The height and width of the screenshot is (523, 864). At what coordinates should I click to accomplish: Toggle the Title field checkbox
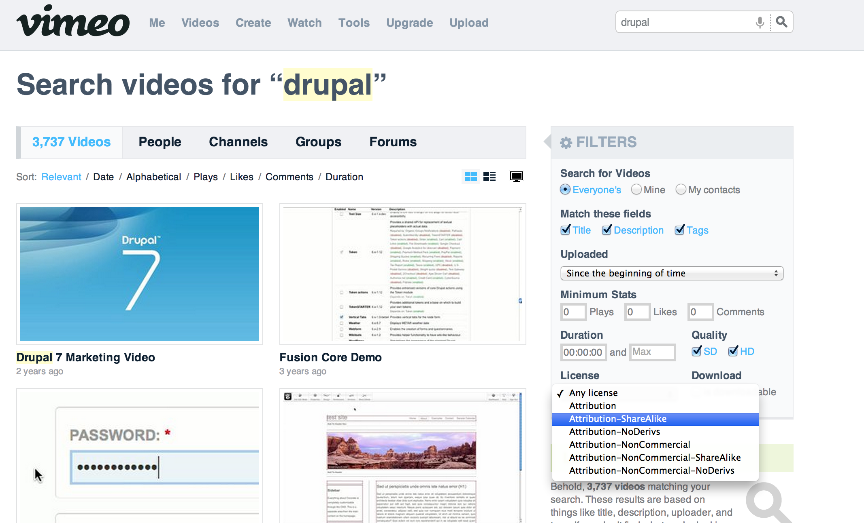pos(566,230)
